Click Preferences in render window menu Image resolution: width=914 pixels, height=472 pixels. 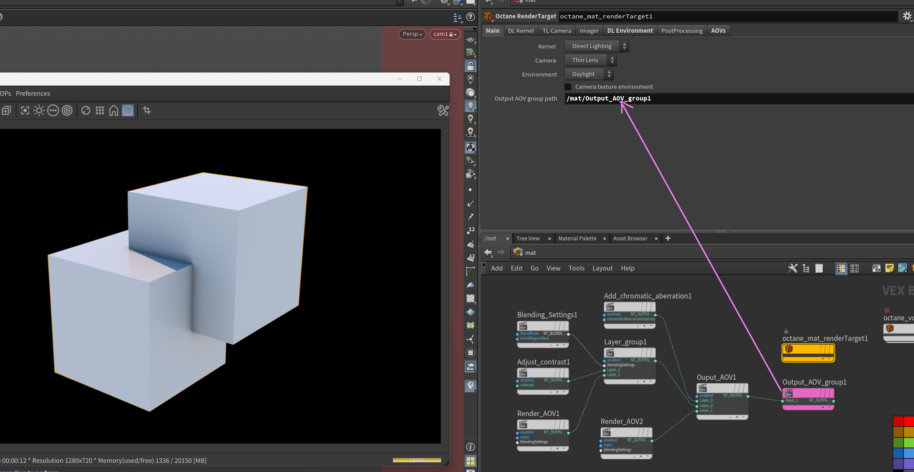[33, 94]
